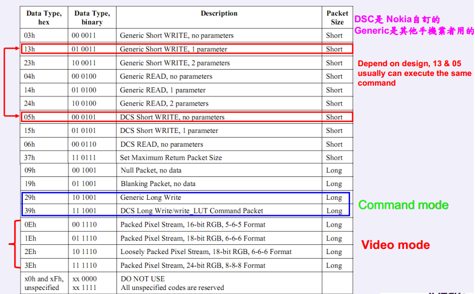Click the 'Data Type, binary' column header
475x294 pixels.
[92, 18]
